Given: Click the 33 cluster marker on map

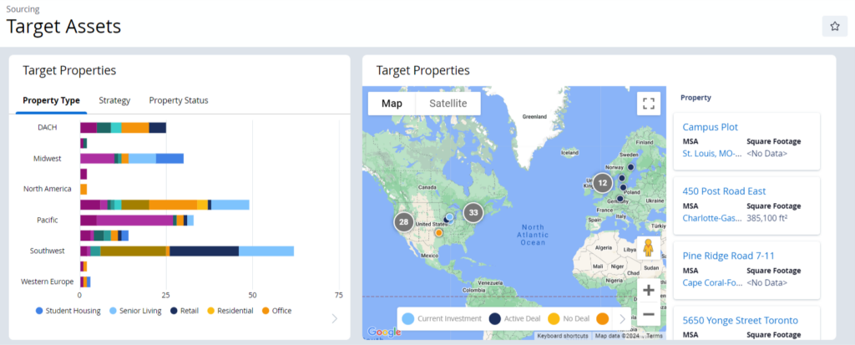Looking at the screenshot, I should tap(473, 212).
